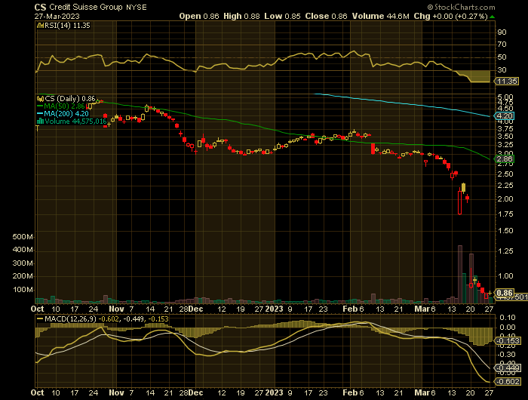This screenshot has width=528, height=400.
Task: Click the -0.30 label on the MACD axis
Action: pyautogui.click(x=506, y=355)
